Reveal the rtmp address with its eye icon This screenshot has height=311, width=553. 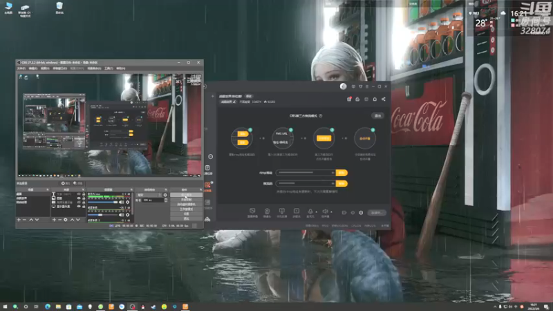(332, 173)
